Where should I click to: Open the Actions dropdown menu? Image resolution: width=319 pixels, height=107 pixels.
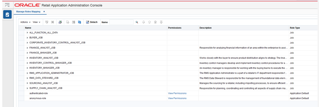(x=25, y=22)
